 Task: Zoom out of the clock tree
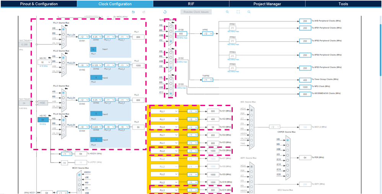coord(249,12)
